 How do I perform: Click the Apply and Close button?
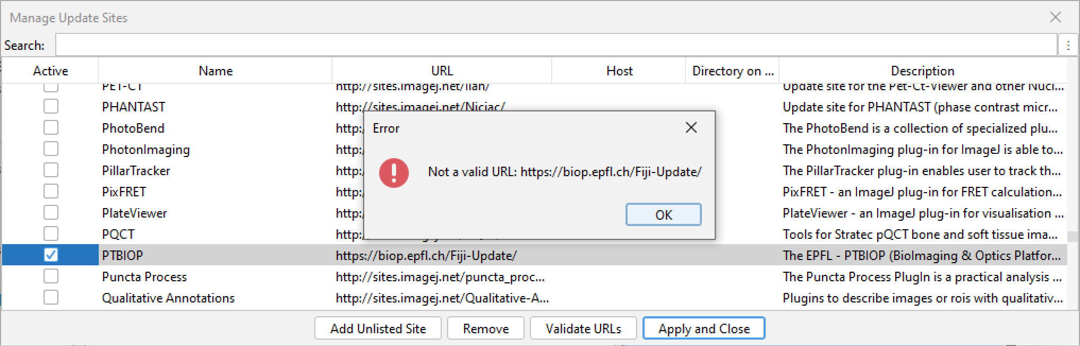click(704, 328)
